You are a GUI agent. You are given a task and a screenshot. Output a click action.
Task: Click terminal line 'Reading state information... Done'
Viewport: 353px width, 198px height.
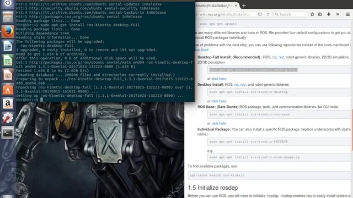point(52,37)
